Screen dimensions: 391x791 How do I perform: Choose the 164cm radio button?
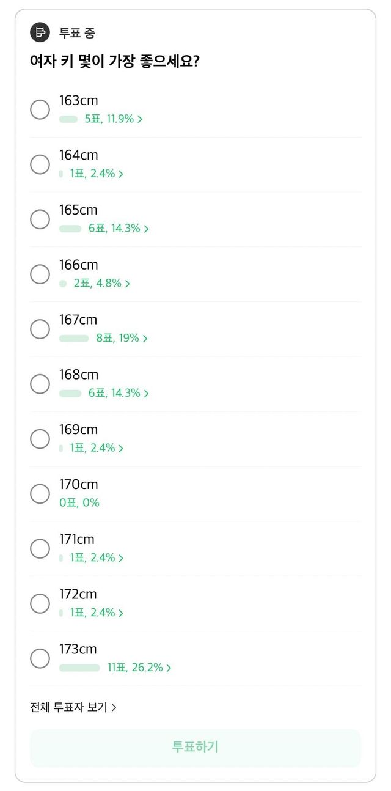[x=40, y=164]
